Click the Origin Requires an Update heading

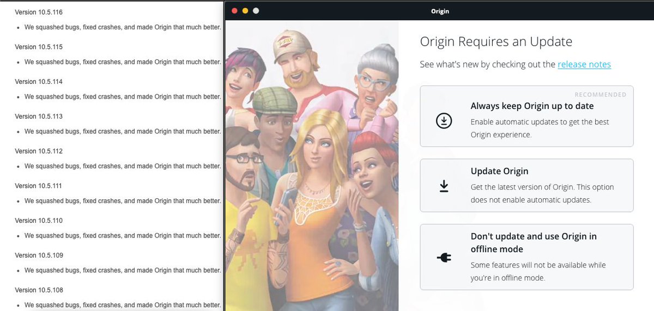click(496, 41)
